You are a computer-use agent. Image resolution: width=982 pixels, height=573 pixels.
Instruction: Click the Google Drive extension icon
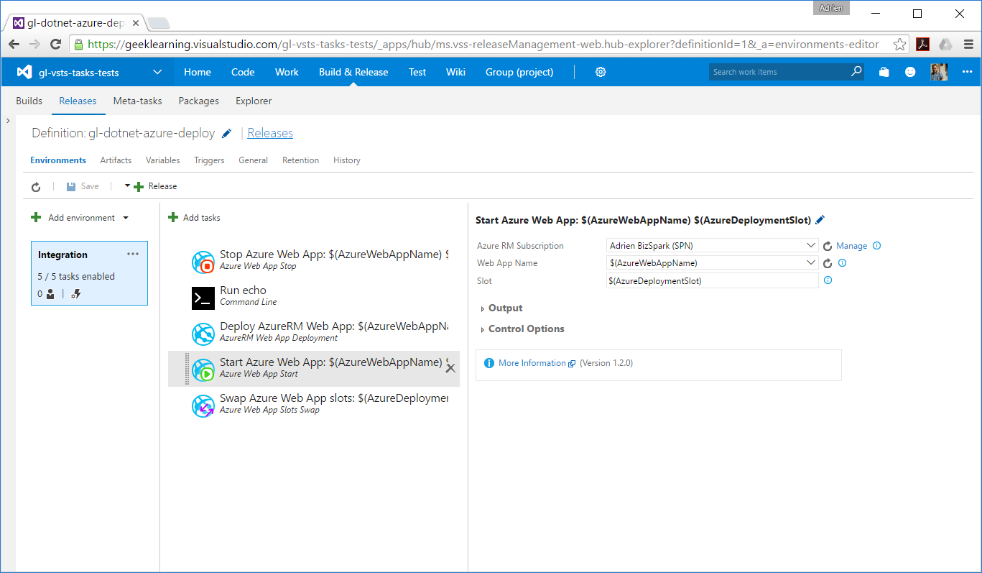click(946, 45)
